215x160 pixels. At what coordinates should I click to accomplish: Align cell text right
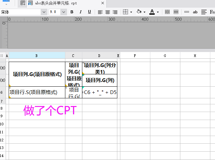115,12
